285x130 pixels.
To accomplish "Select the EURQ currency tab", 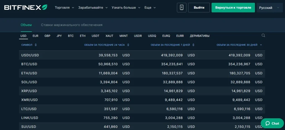I will point(166,36).
